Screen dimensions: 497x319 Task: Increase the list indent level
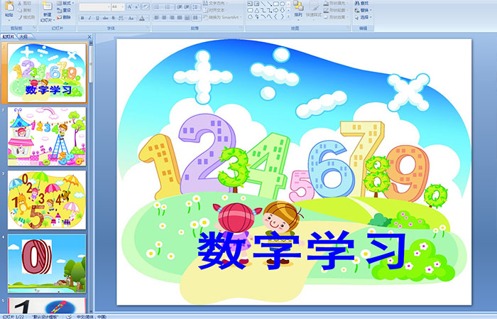[187, 7]
